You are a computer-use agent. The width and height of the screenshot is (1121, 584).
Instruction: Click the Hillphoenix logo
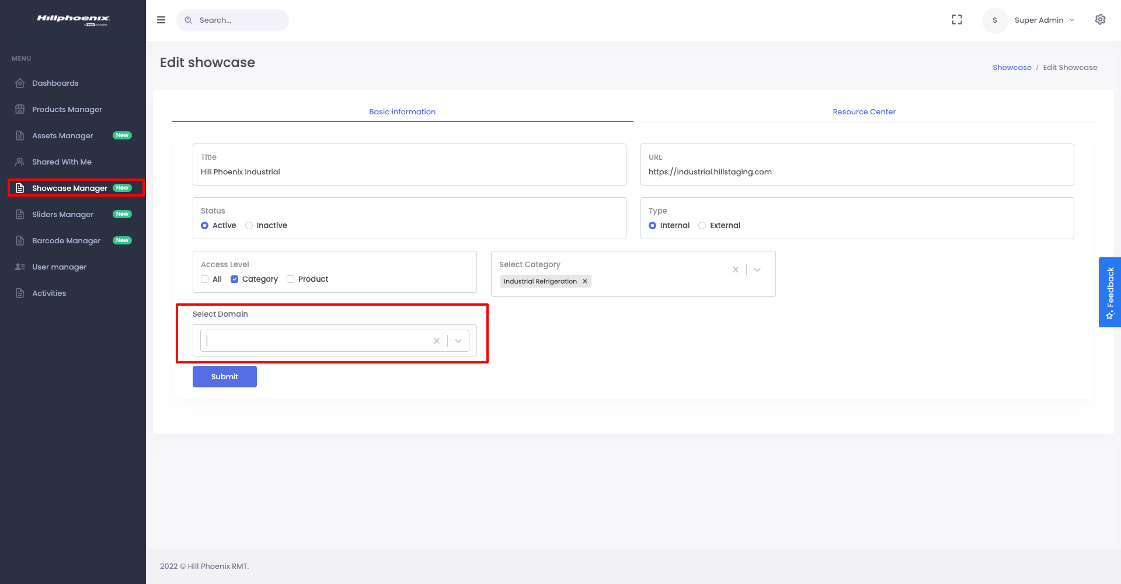(x=73, y=20)
